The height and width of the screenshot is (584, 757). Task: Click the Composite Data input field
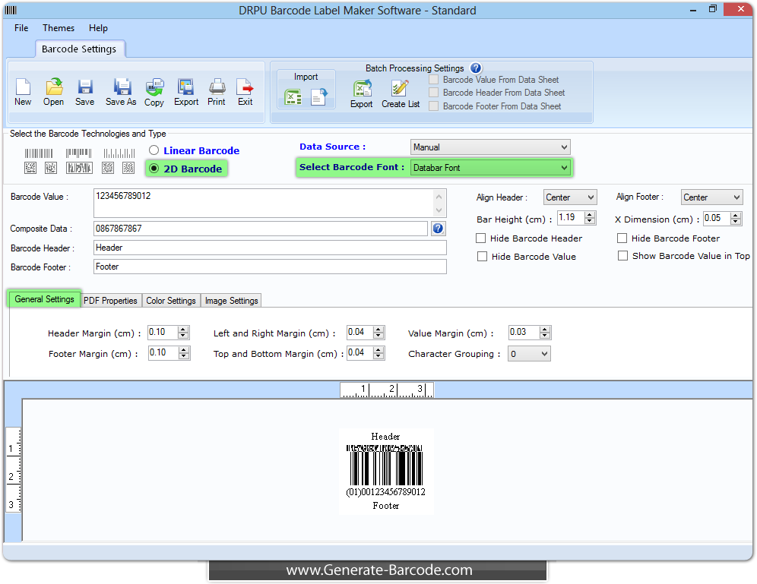point(261,229)
